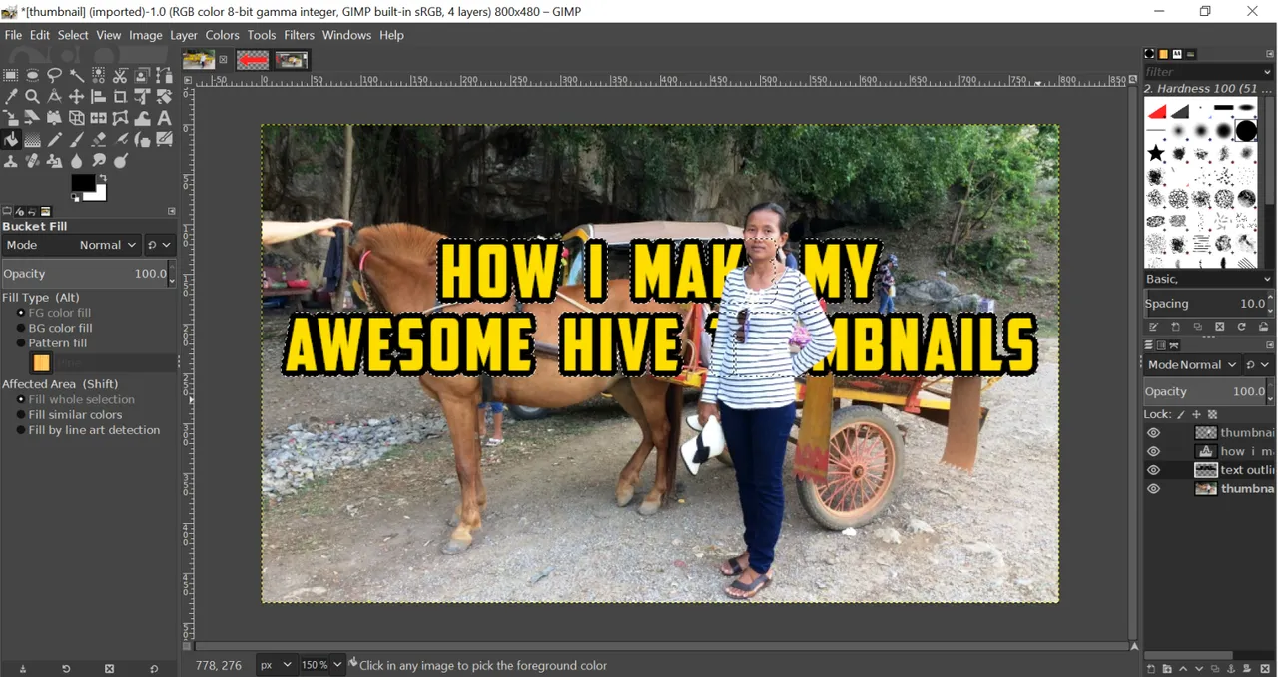The width and height of the screenshot is (1278, 677).
Task: Select the 'text outlin' layer row
Action: point(1210,470)
